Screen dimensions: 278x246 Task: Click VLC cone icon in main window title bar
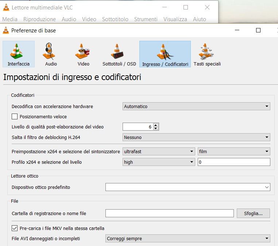(x=6, y=7)
